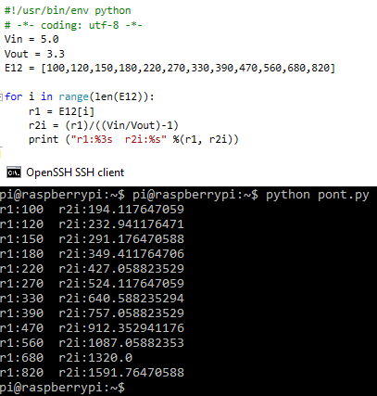Place cursor on the shebang line

[x=68, y=10]
